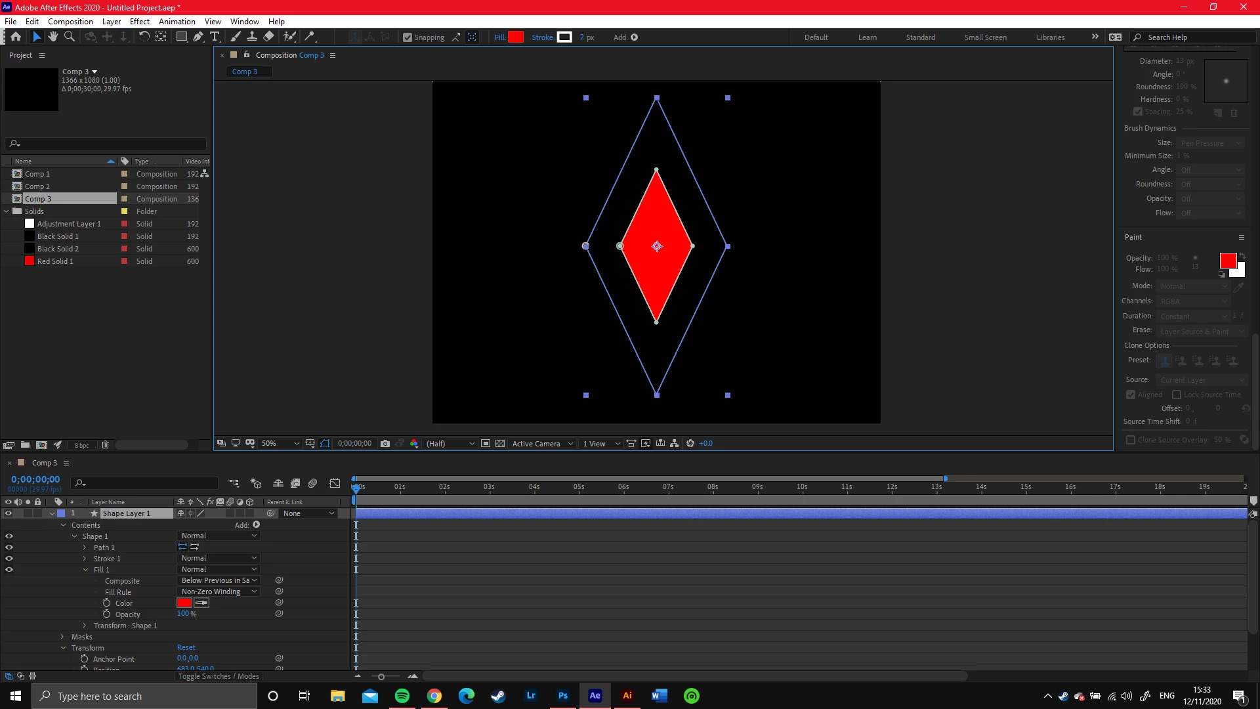This screenshot has height=709, width=1260.
Task: Select the Puppet Pin tool
Action: tap(310, 37)
